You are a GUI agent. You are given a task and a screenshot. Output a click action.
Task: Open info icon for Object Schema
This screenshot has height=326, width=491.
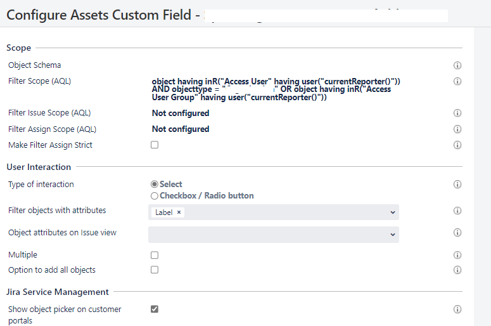(457, 65)
